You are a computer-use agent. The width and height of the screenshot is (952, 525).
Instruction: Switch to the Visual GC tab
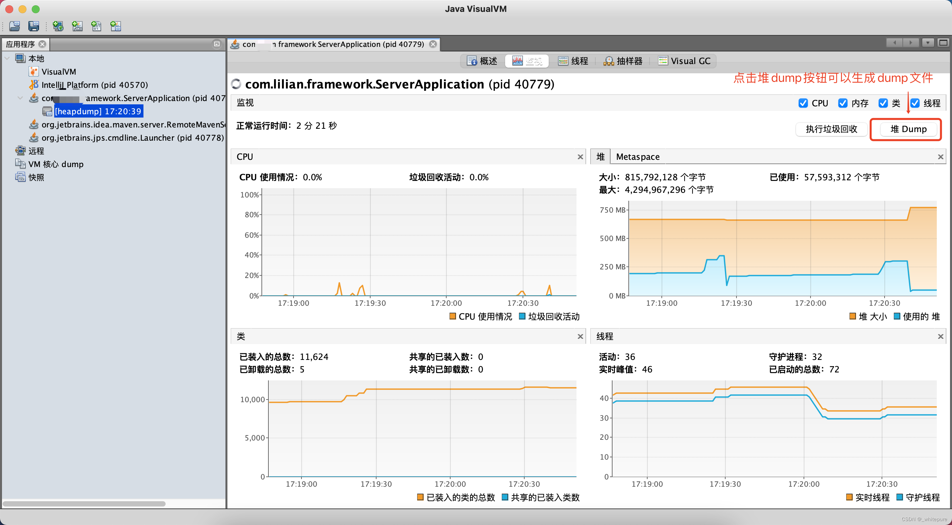685,61
